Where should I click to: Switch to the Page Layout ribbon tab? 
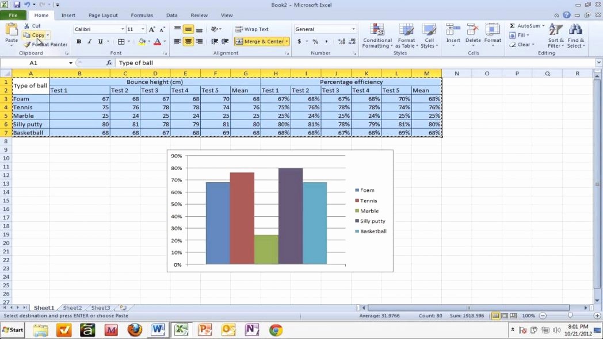click(x=104, y=15)
